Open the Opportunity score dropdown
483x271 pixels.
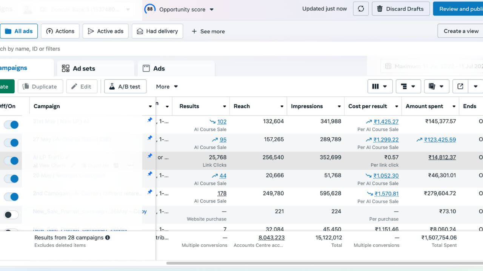pyautogui.click(x=211, y=9)
